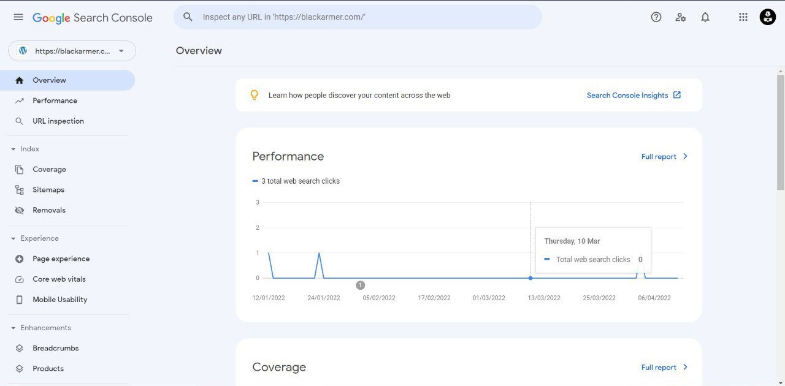Click the 'Thursday, 10 Mar' tooltip title

tap(572, 241)
